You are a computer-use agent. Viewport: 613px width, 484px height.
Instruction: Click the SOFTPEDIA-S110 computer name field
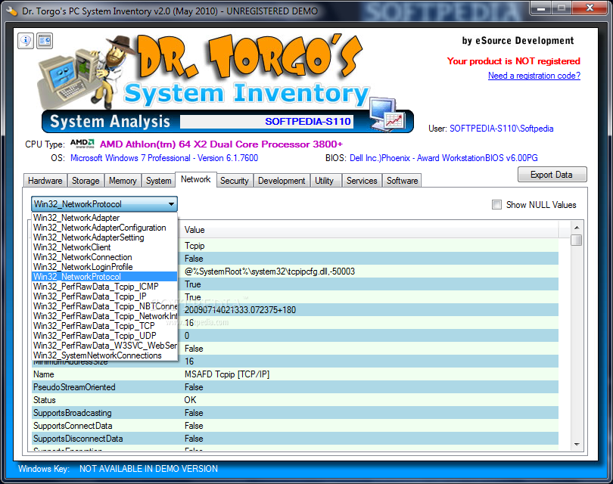pyautogui.click(x=266, y=122)
